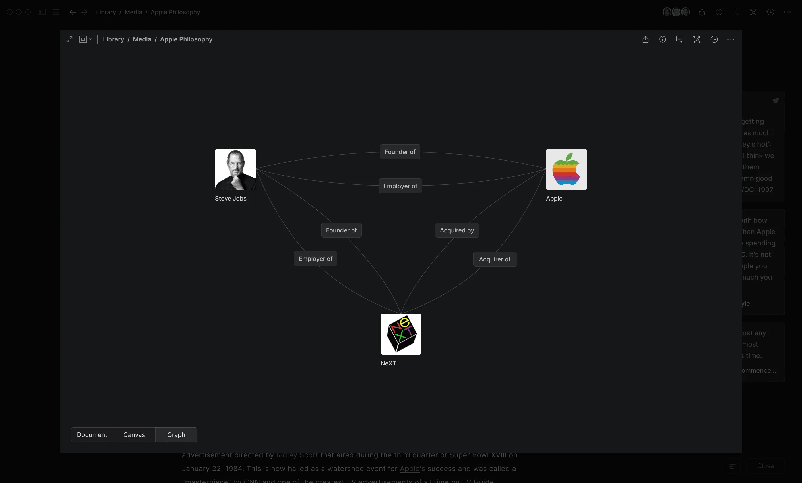The width and height of the screenshot is (802, 483).
Task: Share the page from modal toolbar
Action: [x=646, y=39]
